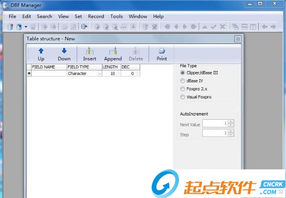The height and width of the screenshot is (198, 286).
Task: Click the Next Value input box
Action: click(215, 123)
